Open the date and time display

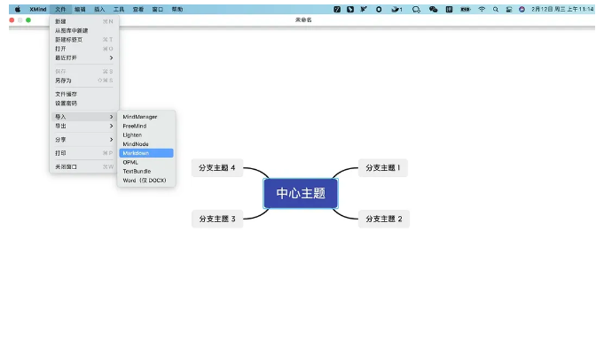point(562,9)
